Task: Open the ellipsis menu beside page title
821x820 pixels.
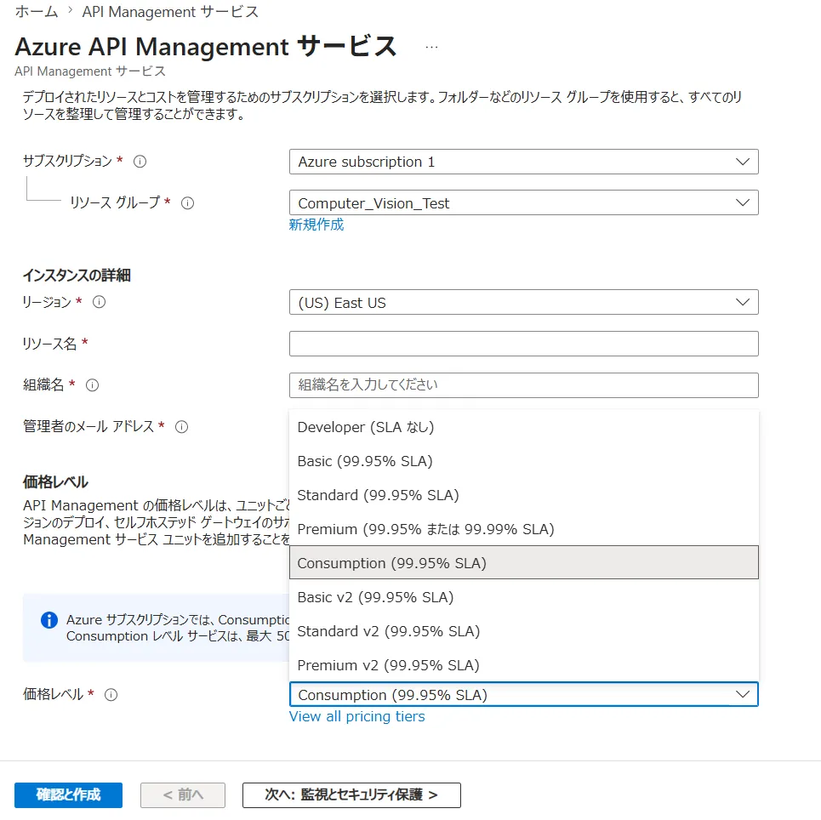Action: tap(431, 47)
